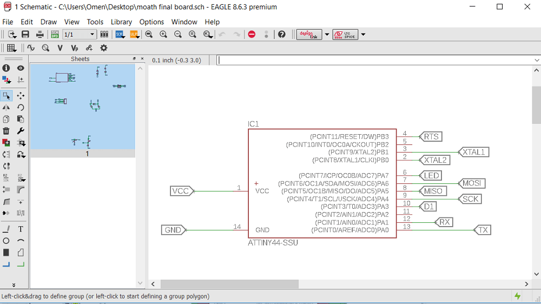The width and height of the screenshot is (541, 304).
Task: Click the LT Spice button
Action: [345, 35]
